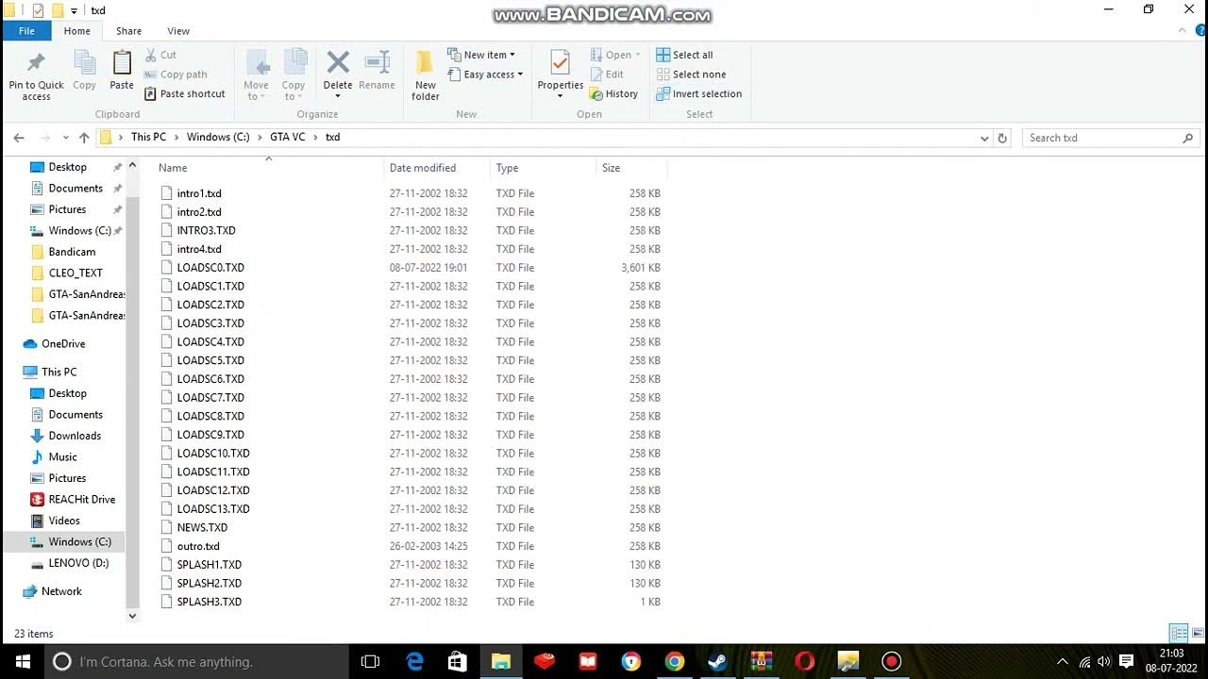Select Network in navigation pane
The width and height of the screenshot is (1208, 679).
tap(61, 591)
